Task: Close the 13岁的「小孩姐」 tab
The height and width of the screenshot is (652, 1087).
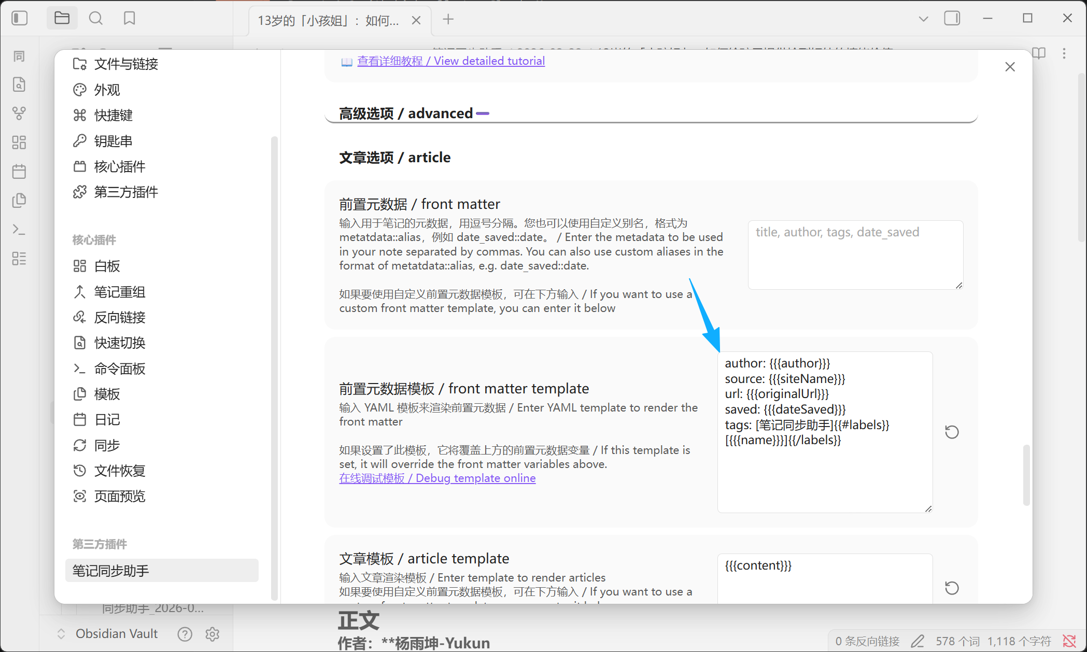Action: pos(416,20)
